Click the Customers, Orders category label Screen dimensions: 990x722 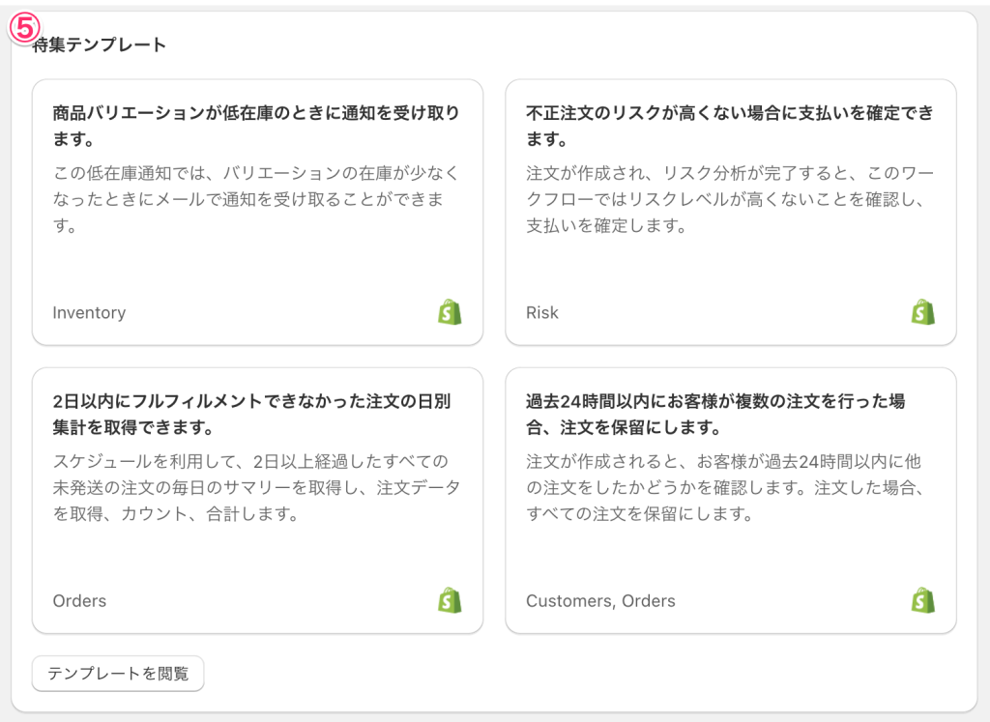pyautogui.click(x=600, y=601)
